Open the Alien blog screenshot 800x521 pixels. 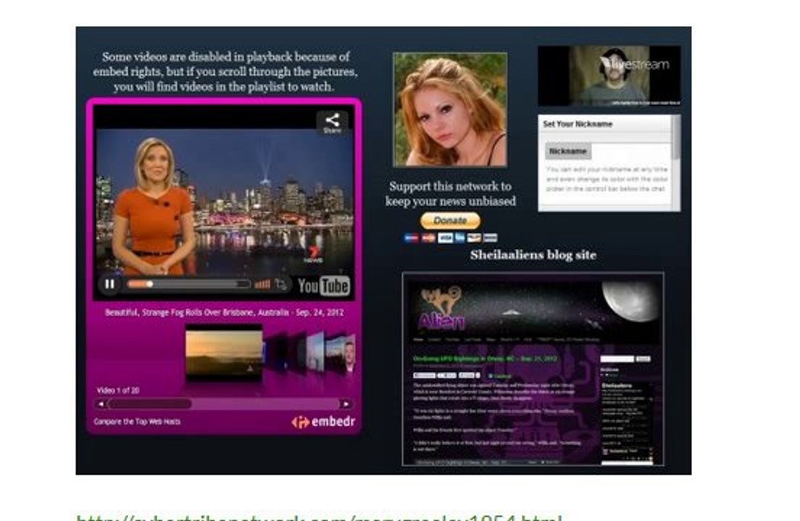[x=533, y=369]
